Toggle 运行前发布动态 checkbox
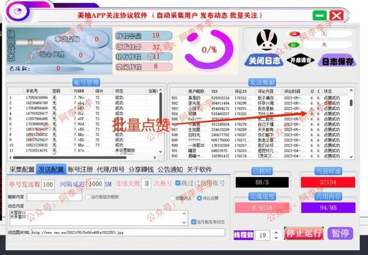The image size is (368, 255). click(193, 222)
